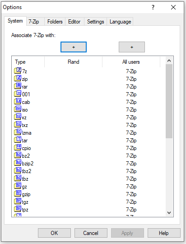Click the cpio file type icon
Viewport: 186px width, 244px height.
pos(18,147)
